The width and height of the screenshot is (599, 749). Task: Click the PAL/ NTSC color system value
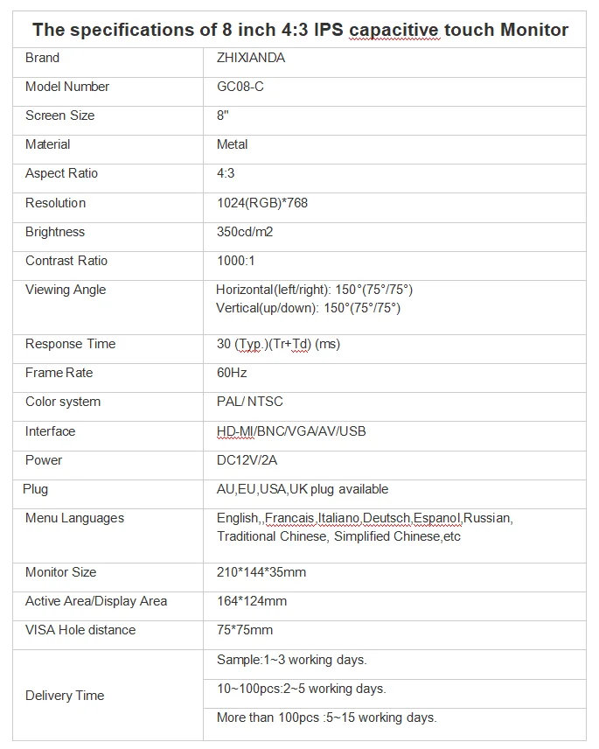250,402
